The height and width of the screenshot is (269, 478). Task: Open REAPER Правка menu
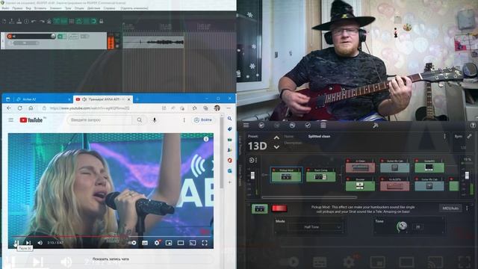click(17, 8)
